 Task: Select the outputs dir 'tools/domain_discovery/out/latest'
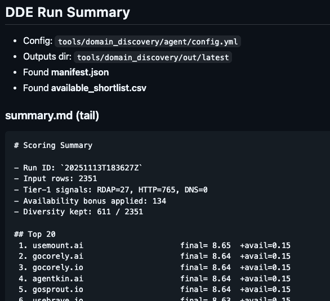(x=153, y=57)
